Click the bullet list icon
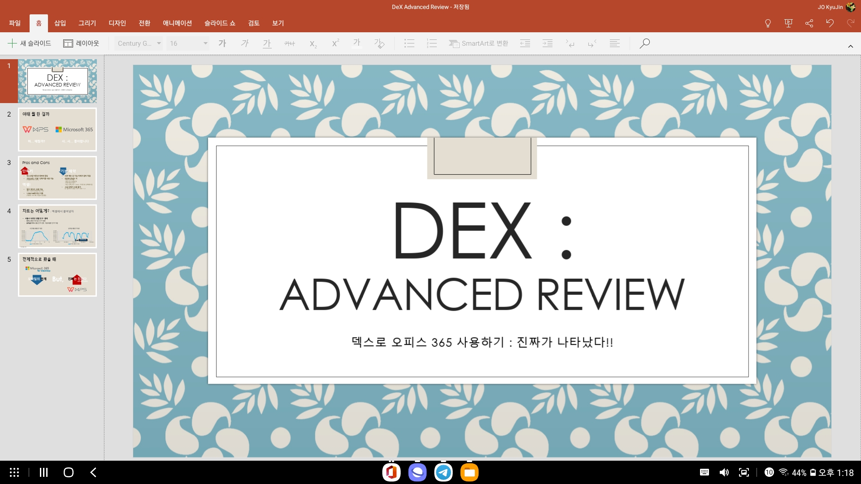Viewport: 861px width, 484px height. 409,43
